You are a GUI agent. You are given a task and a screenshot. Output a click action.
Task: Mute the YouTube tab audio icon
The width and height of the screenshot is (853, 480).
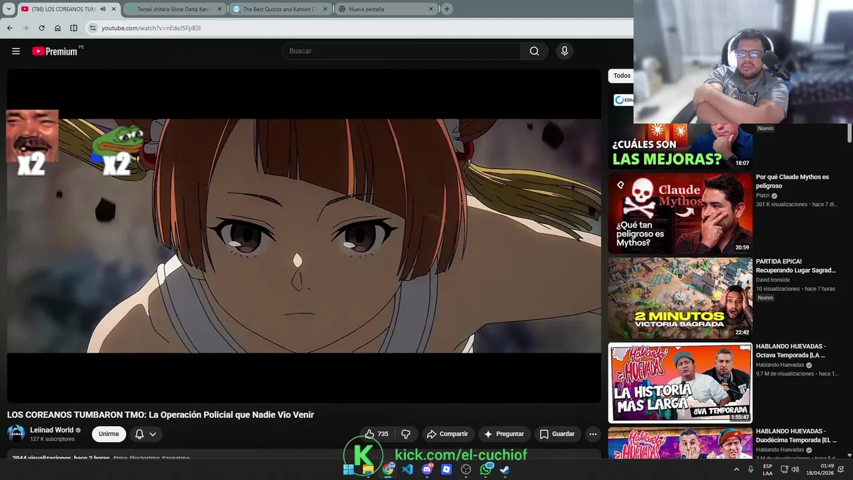[103, 9]
